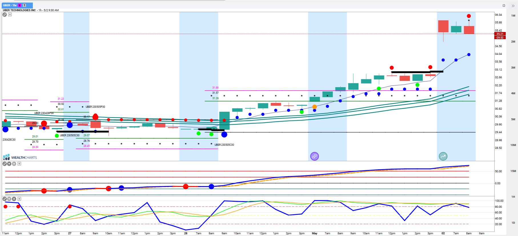Click the purple event icon near May

coord(314,156)
